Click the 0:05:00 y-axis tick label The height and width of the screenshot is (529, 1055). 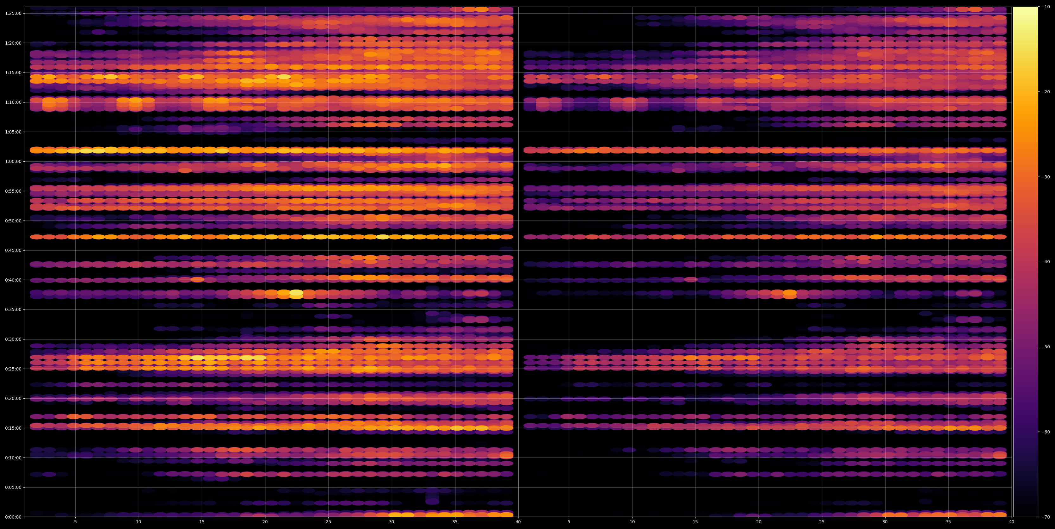coord(14,487)
